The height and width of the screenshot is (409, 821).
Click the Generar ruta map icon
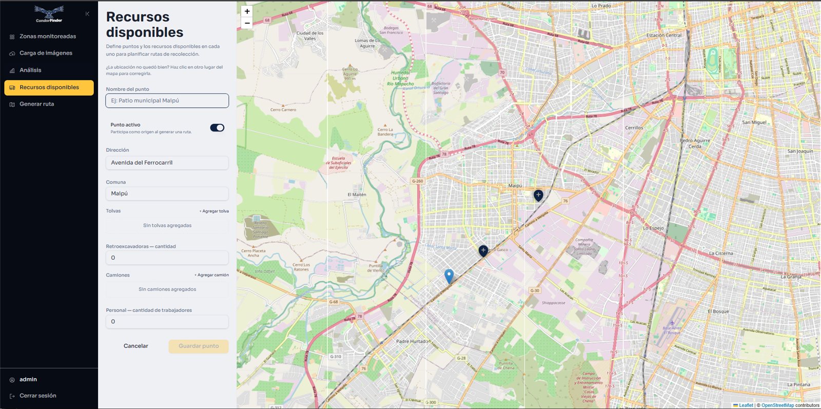(12, 104)
